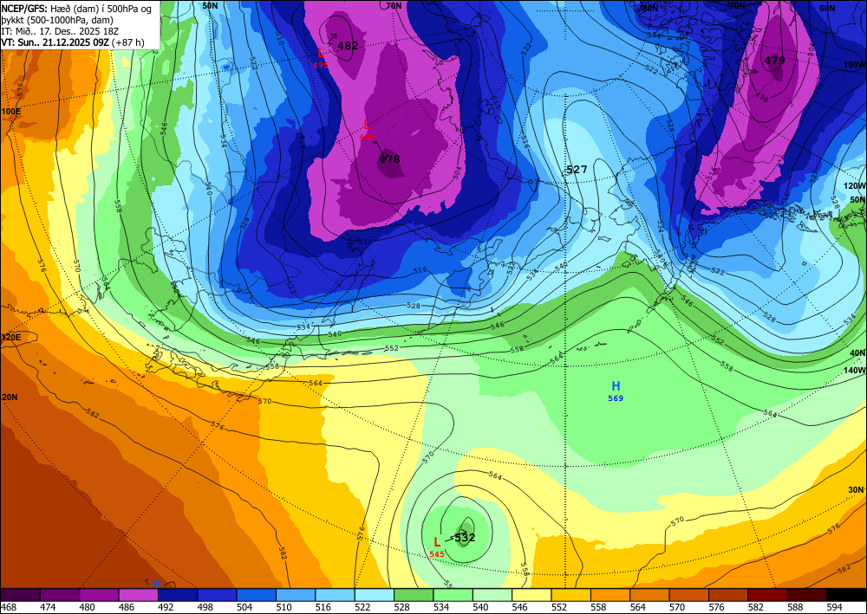Click the 492 value in the color bar
This screenshot has height=614, width=867.
pyautogui.click(x=167, y=608)
